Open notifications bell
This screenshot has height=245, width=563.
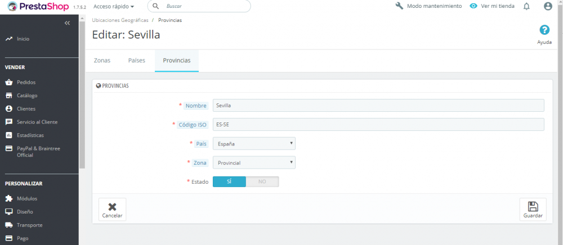pyautogui.click(x=526, y=6)
